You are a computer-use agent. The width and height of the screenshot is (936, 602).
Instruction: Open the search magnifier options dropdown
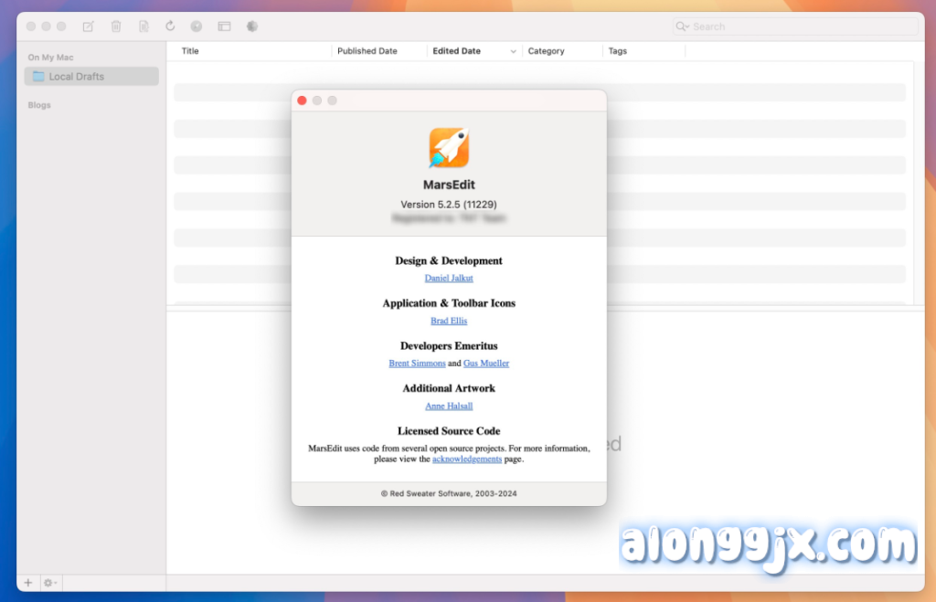[x=682, y=26]
